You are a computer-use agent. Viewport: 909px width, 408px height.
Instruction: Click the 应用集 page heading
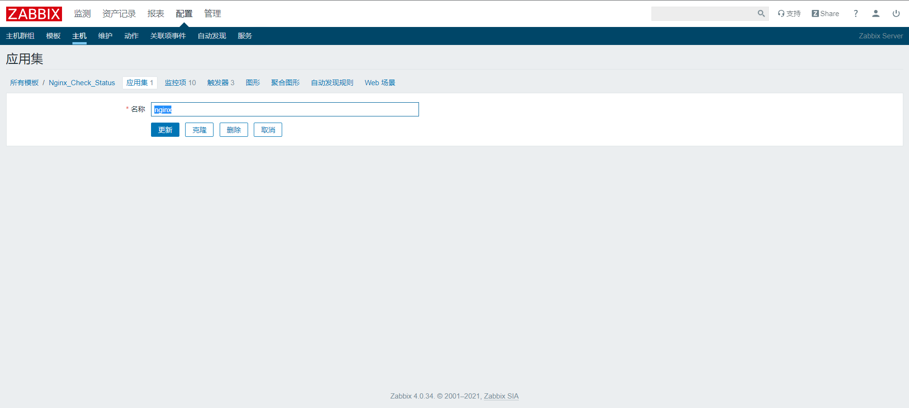[25, 59]
